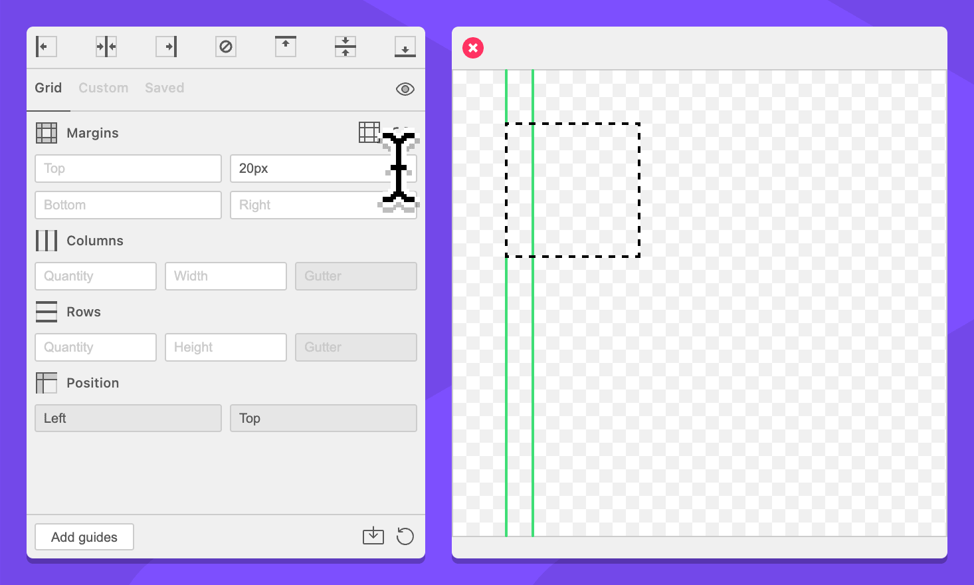Toggle guide visibility with the eye icon
974x585 pixels.
(x=405, y=89)
